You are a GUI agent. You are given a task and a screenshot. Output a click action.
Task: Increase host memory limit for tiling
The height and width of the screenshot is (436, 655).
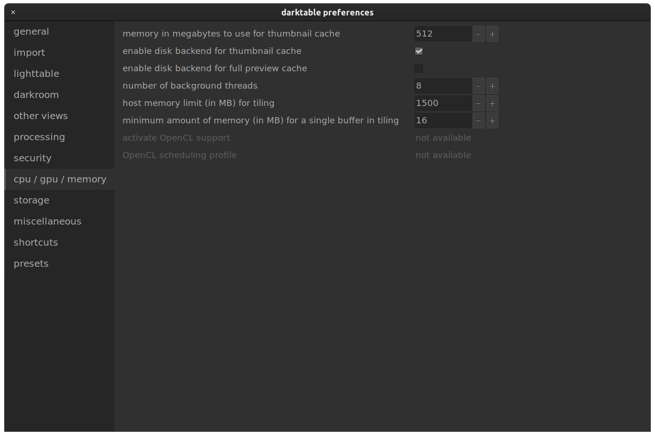492,103
